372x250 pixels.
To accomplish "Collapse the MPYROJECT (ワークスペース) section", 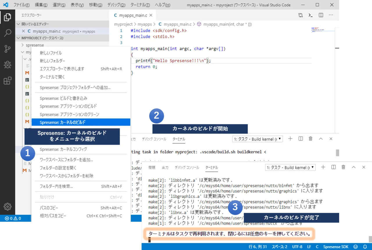I will [x=62, y=38].
